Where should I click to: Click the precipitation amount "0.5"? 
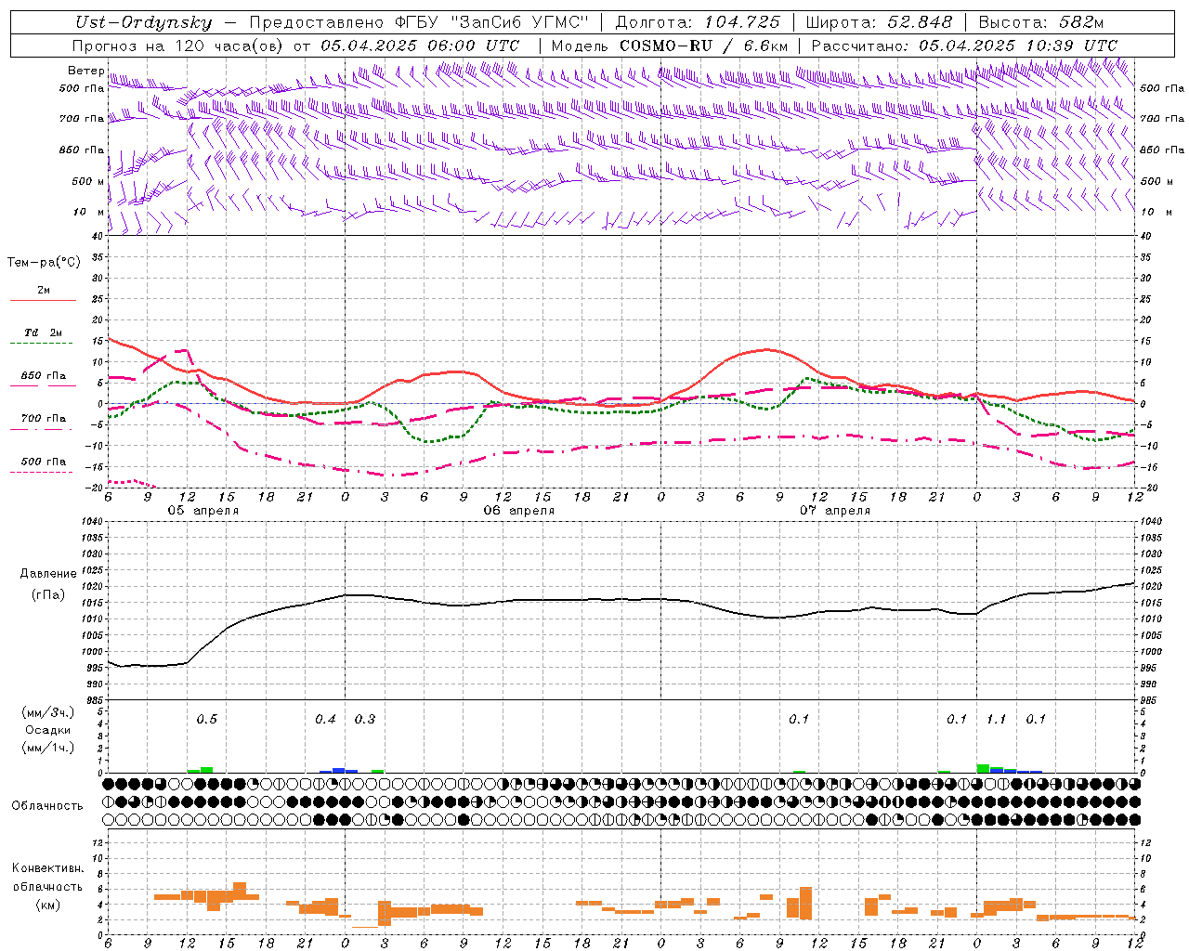click(x=207, y=720)
